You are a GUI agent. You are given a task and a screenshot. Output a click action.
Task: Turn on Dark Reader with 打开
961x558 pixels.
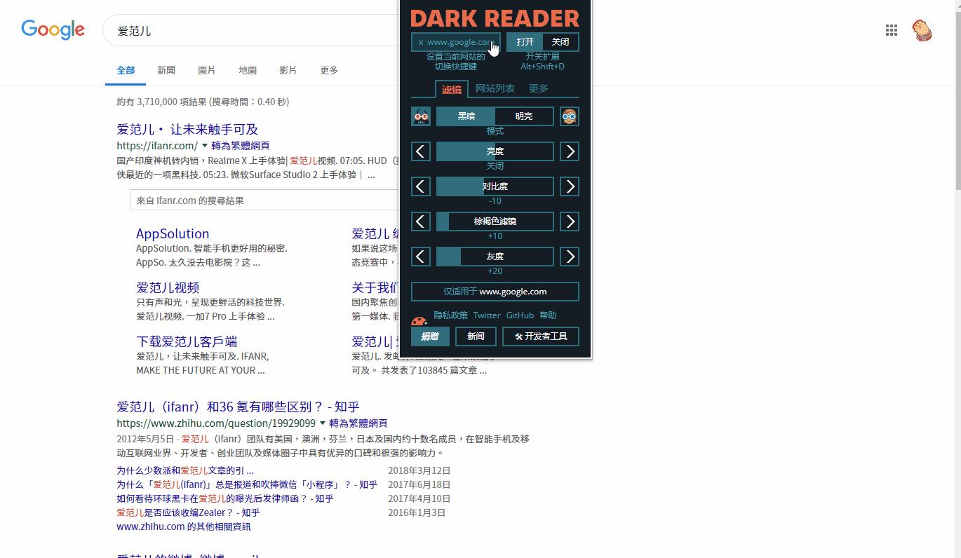(525, 42)
